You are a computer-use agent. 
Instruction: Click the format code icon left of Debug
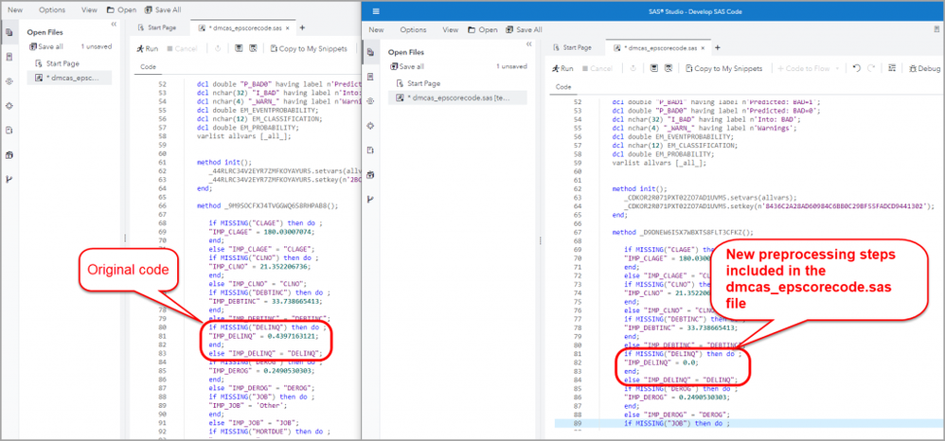[892, 69]
